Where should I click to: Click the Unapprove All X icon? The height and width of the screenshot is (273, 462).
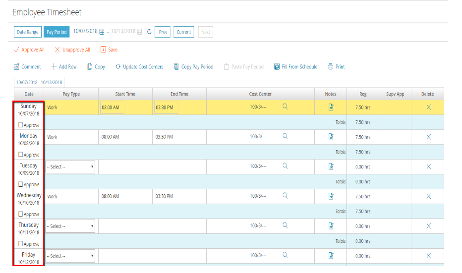point(57,50)
